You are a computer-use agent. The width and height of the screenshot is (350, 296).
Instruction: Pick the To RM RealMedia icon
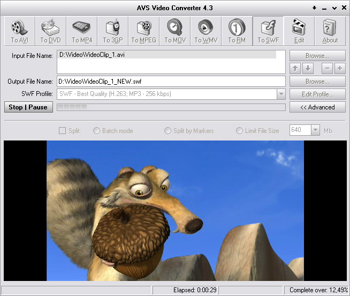237,31
